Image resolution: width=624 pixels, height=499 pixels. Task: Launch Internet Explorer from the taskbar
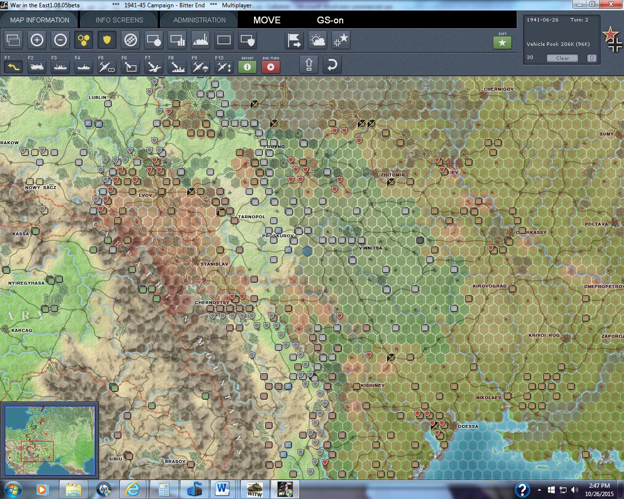132,489
